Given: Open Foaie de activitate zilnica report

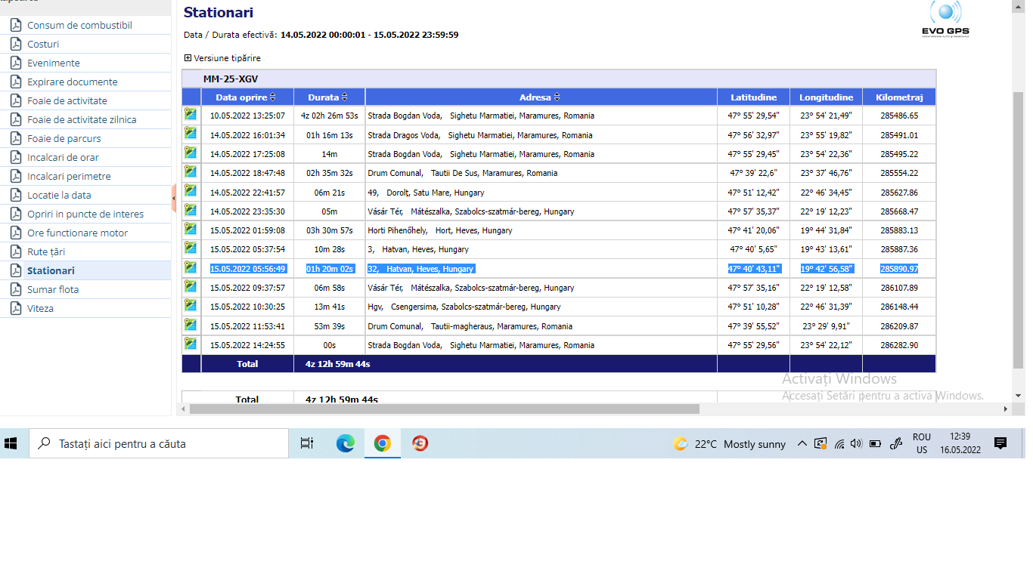Looking at the screenshot, I should pos(82,119).
